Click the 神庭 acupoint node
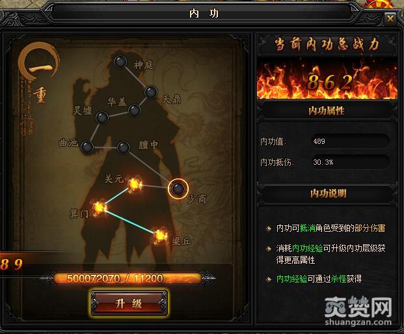 [120, 62]
